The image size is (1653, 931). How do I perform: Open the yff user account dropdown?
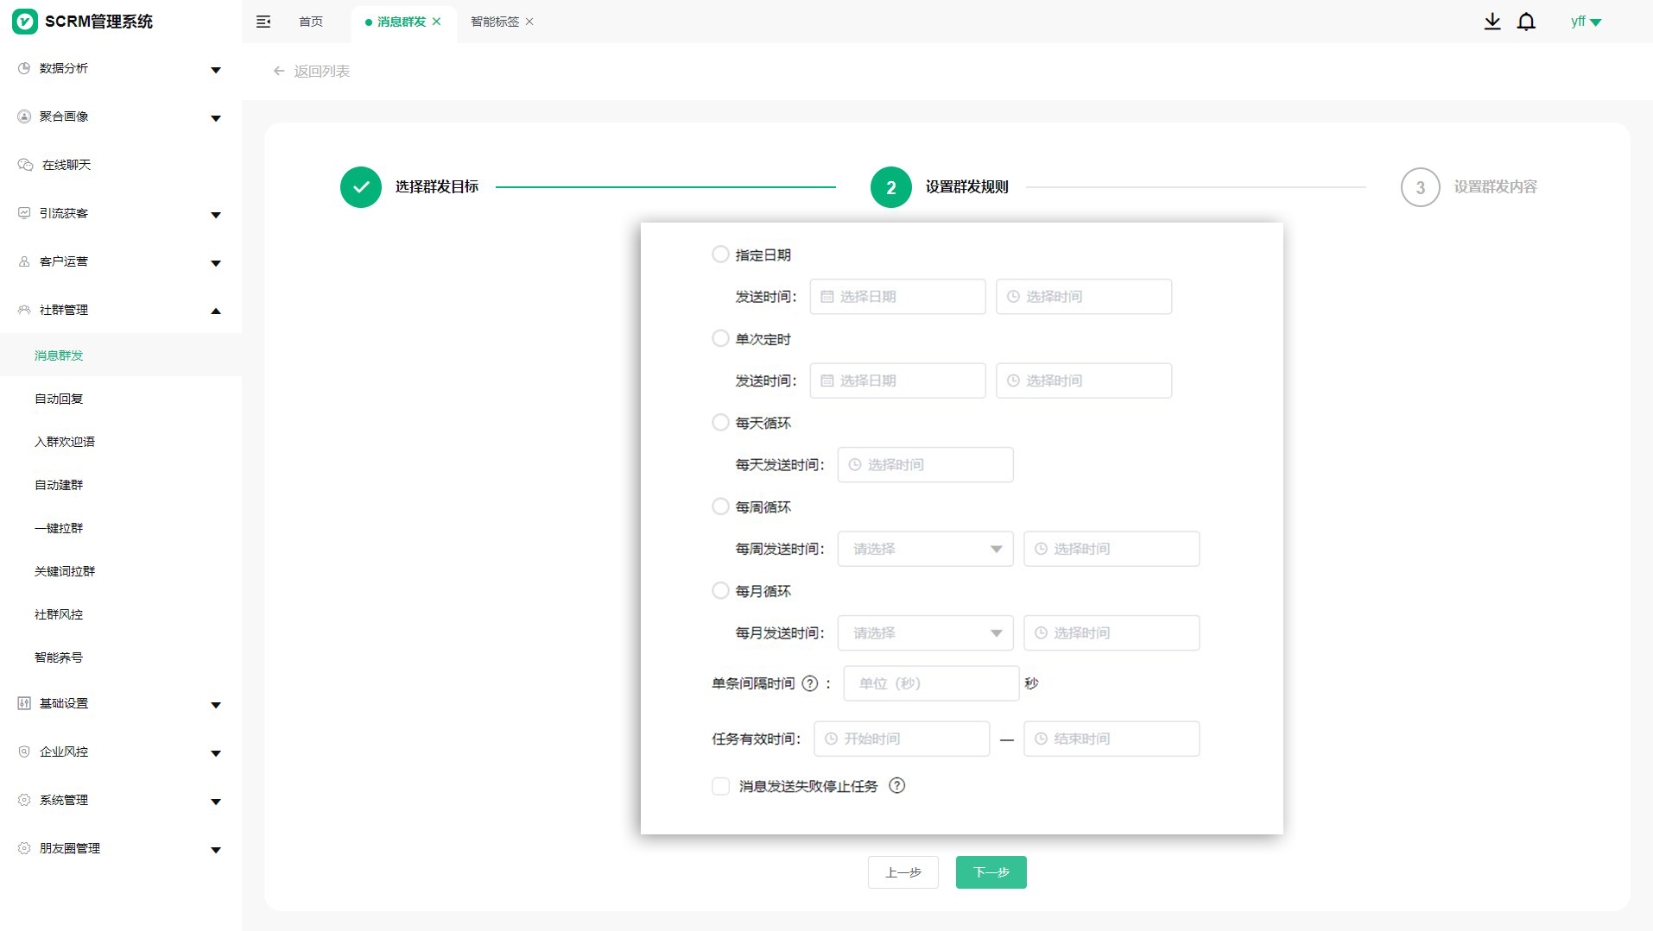pos(1586,22)
